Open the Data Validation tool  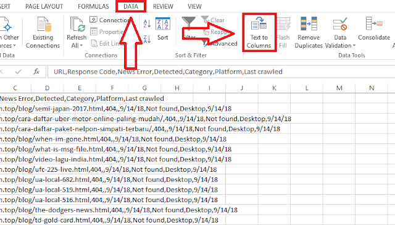pyautogui.click(x=340, y=33)
